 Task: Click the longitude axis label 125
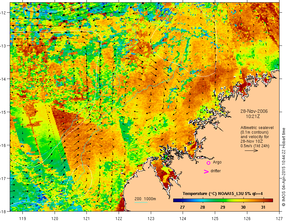215,218
